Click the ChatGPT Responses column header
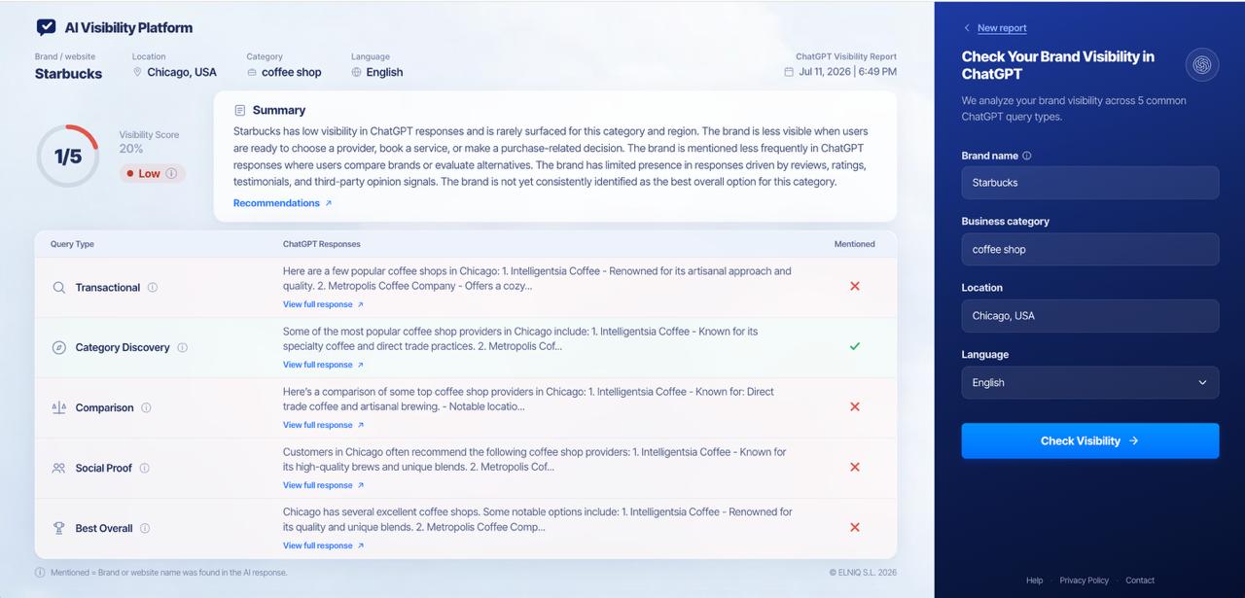This screenshot has height=598, width=1245. tap(322, 244)
